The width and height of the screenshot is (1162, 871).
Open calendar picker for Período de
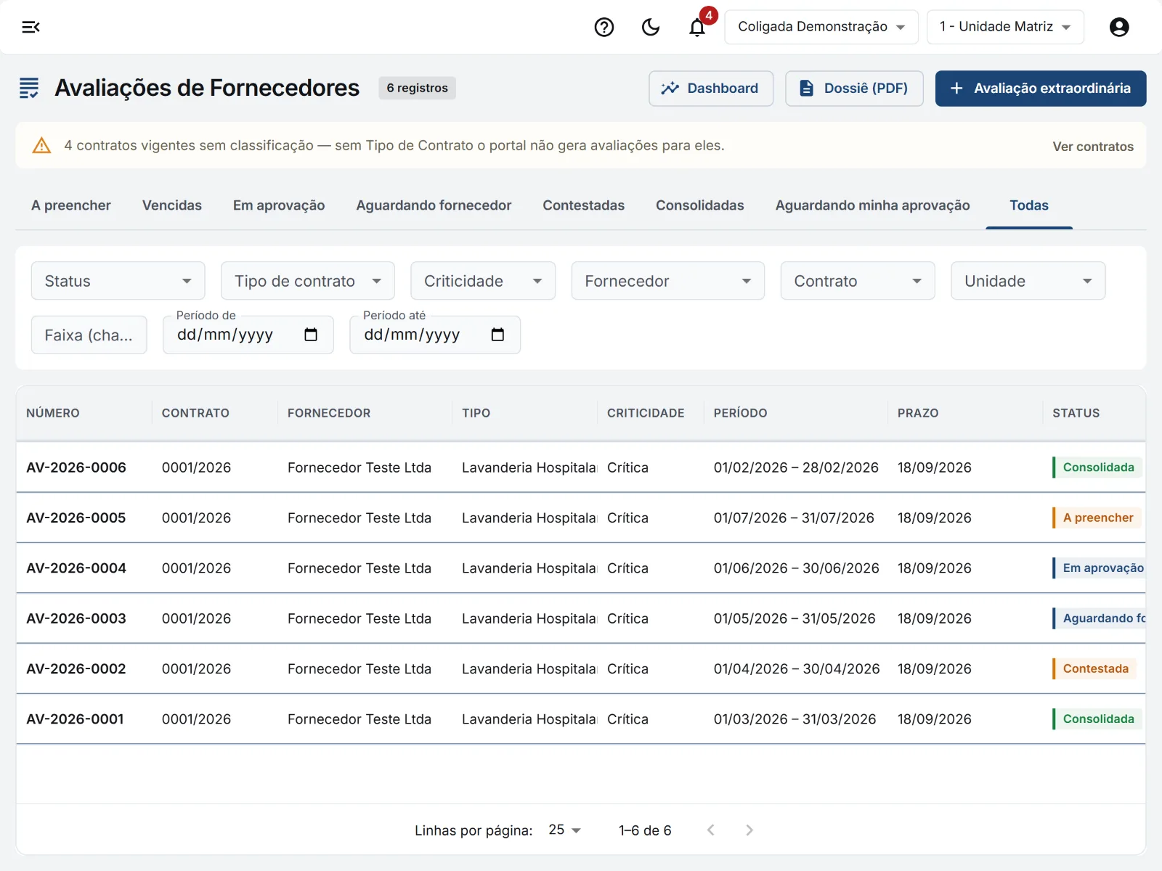[311, 335]
